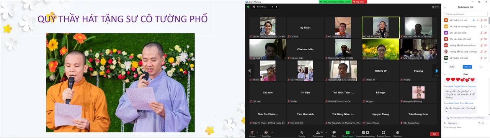Click the monks singing photo in slide
This screenshot has width=490, height=138.
121,83
